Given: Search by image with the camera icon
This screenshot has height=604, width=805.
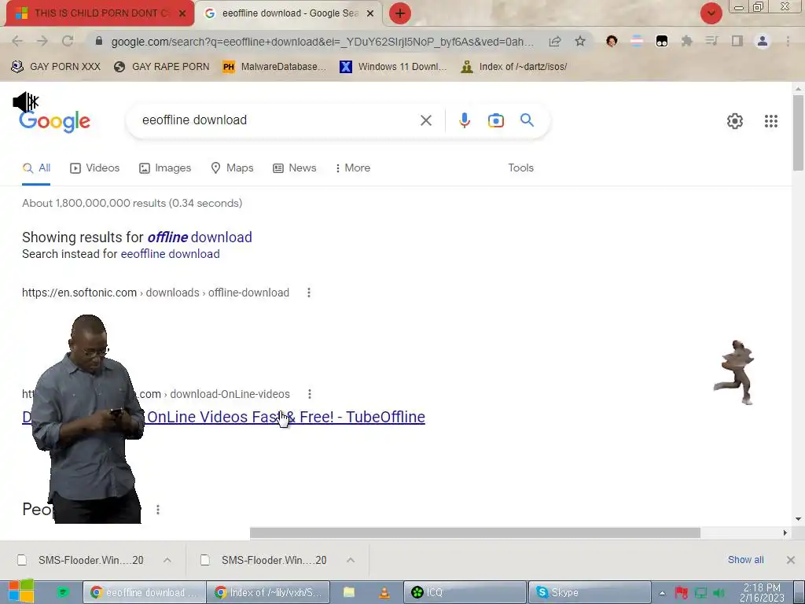Looking at the screenshot, I should (x=495, y=120).
